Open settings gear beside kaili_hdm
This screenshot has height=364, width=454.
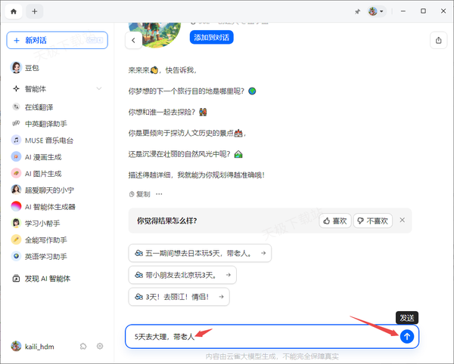(100, 346)
